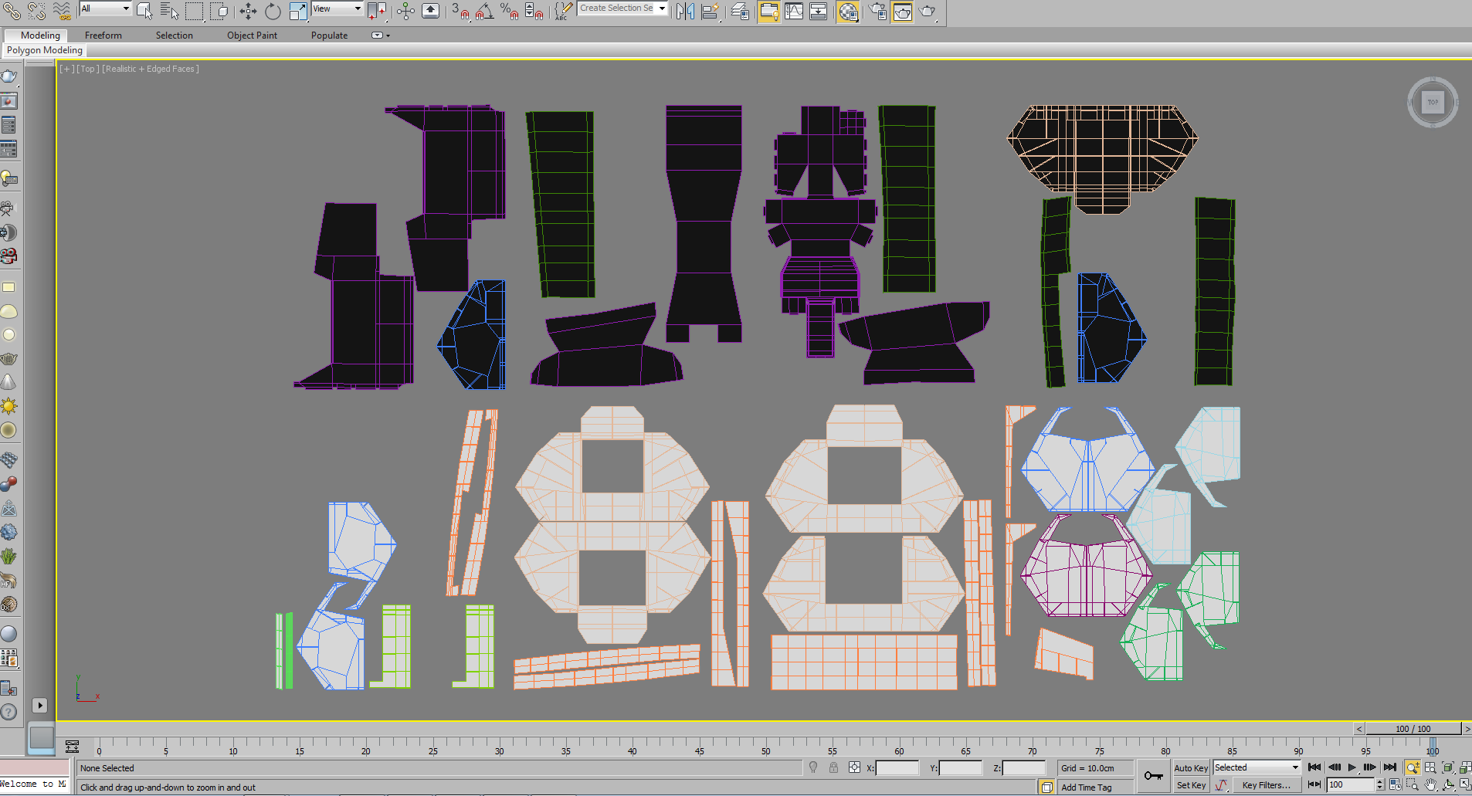Click the Key Filters button

point(1266,785)
